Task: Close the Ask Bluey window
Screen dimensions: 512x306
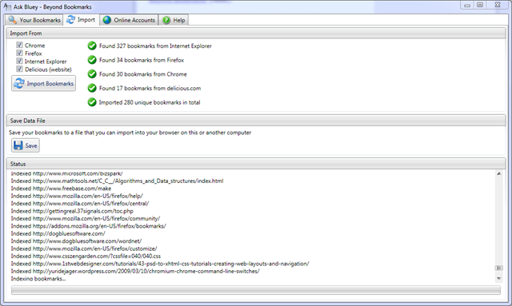Action: tap(498, 5)
